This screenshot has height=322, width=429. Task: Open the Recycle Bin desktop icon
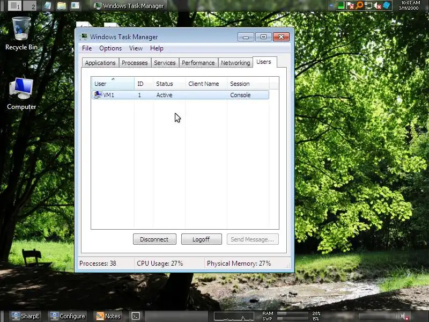[x=21, y=33]
